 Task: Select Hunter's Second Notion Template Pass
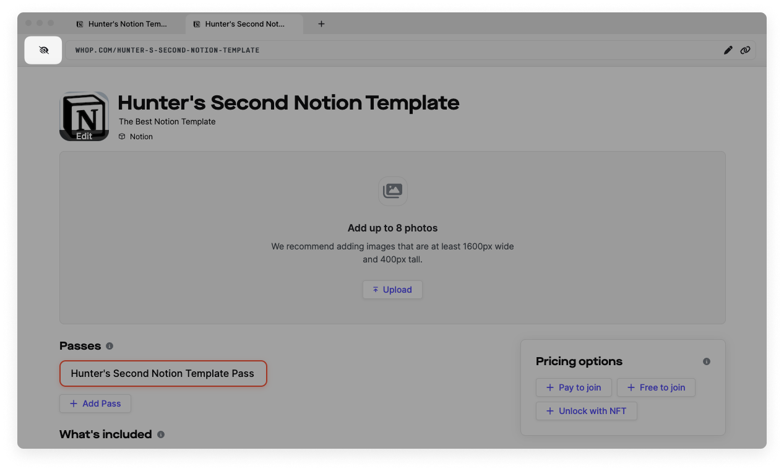163,374
